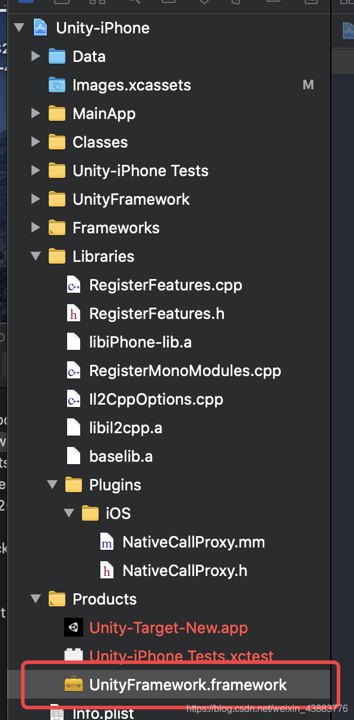
Task: Collapse the Libraries group
Action: tap(36, 256)
